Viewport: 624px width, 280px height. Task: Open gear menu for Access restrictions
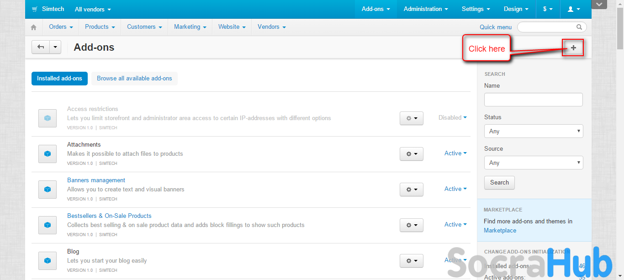411,118
